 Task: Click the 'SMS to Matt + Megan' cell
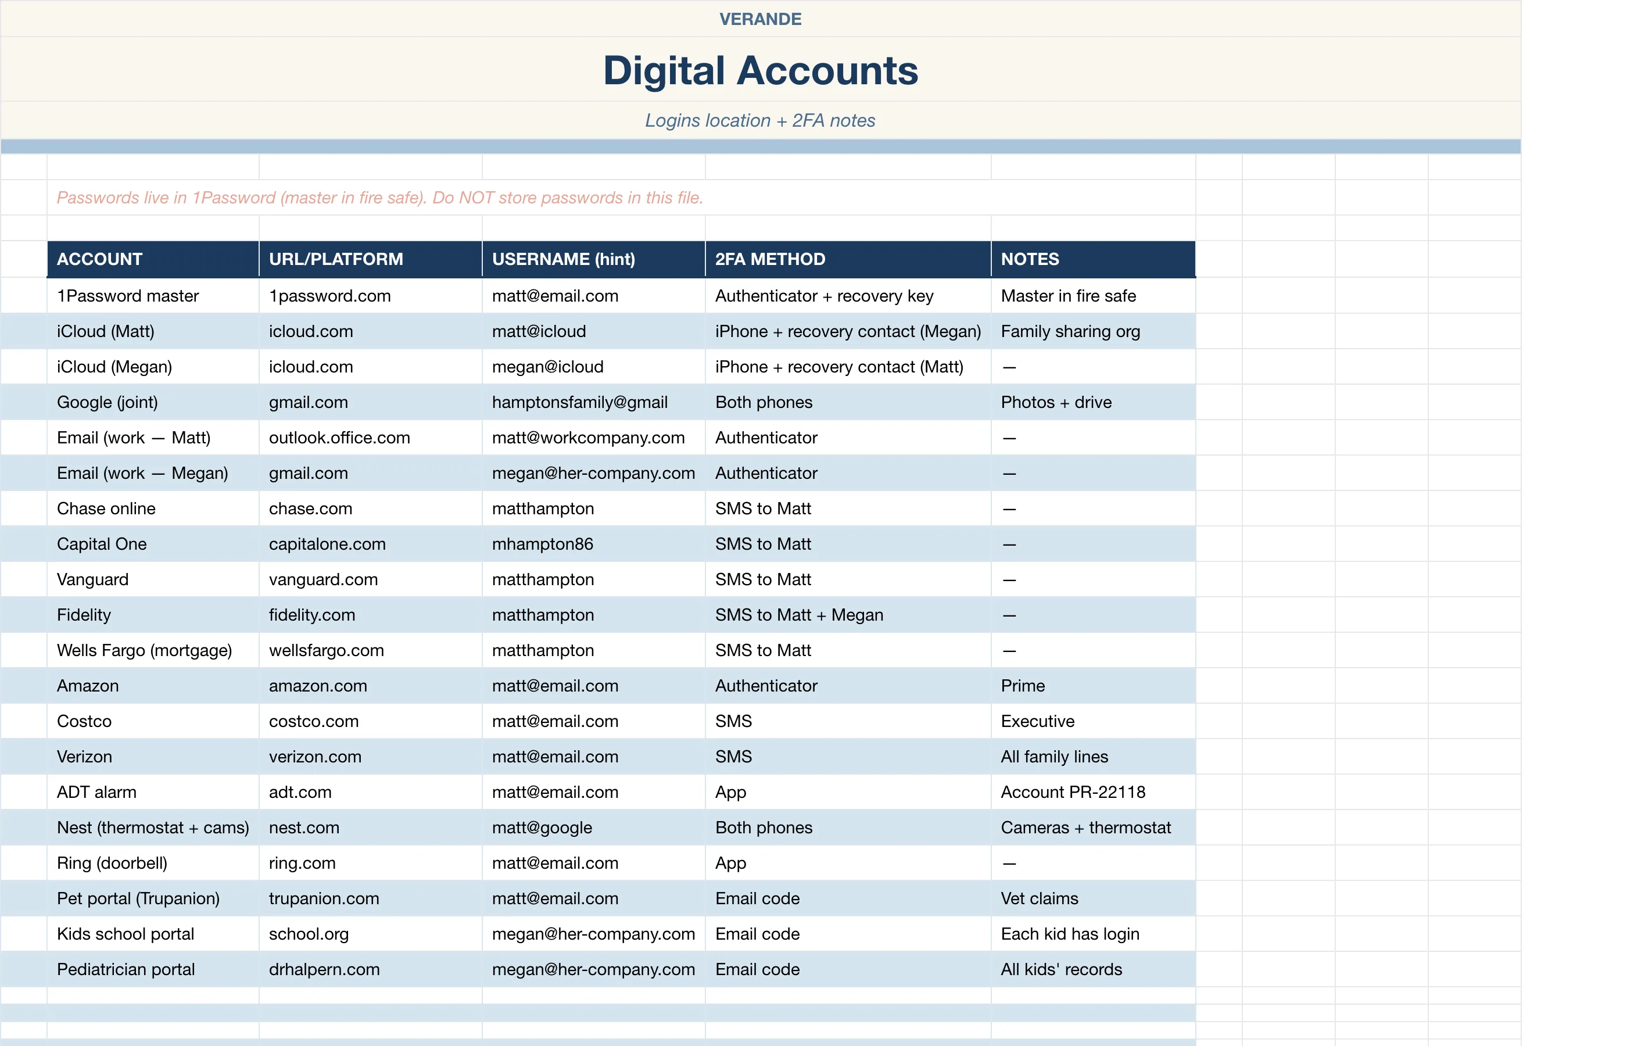point(848,615)
